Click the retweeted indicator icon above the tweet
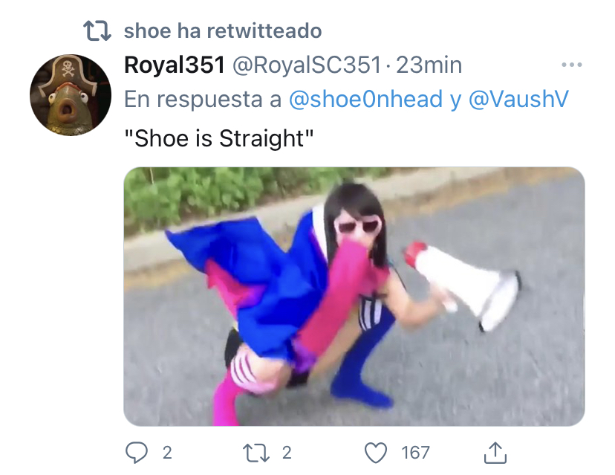615x475 pixels. 97,31
